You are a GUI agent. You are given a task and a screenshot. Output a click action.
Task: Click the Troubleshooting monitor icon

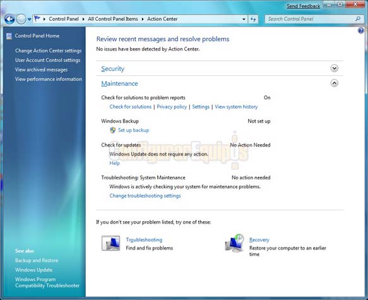click(x=110, y=243)
